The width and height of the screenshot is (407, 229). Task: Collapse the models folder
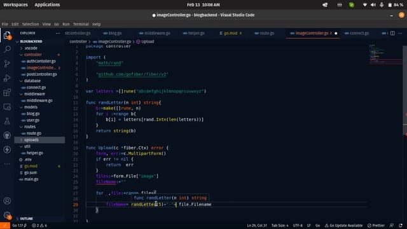click(x=31, y=107)
